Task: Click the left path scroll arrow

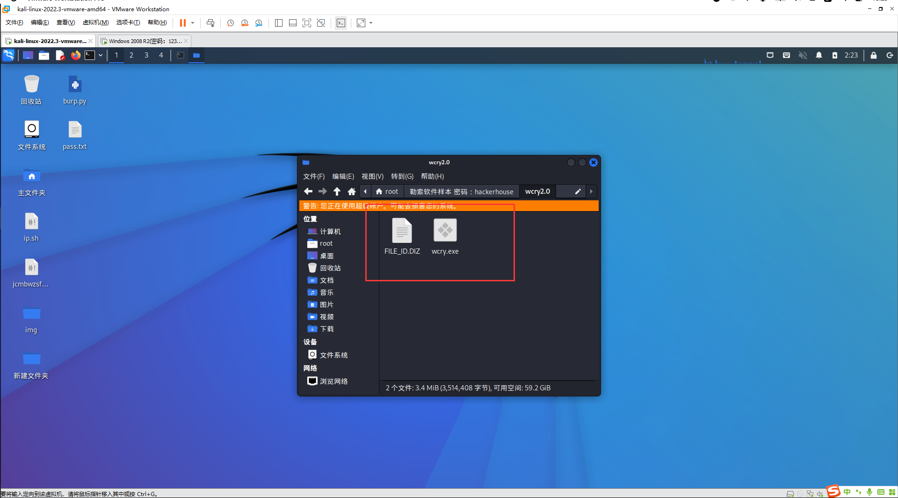Action: (x=365, y=191)
